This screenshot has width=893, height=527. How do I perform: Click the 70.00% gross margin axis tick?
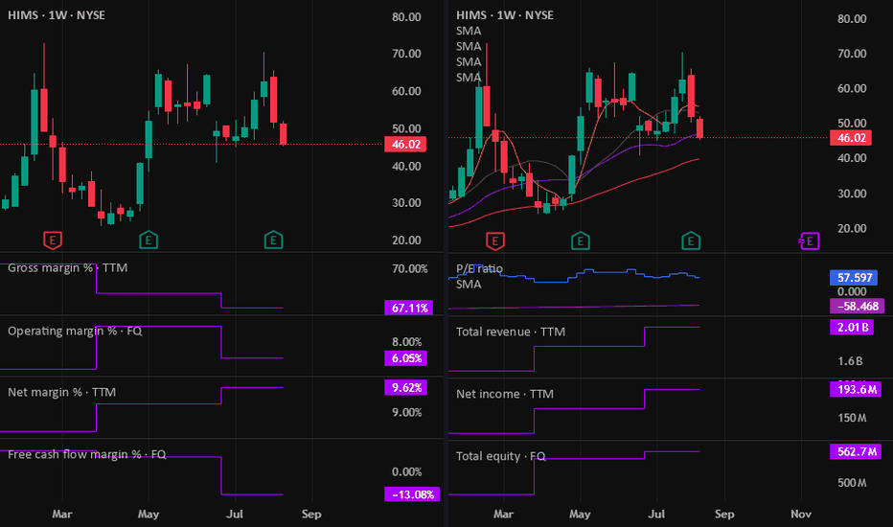point(409,269)
